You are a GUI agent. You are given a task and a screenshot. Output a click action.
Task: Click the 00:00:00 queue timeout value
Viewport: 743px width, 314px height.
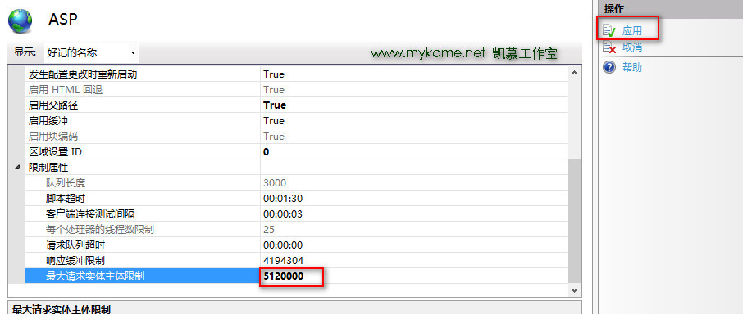pyautogui.click(x=283, y=245)
